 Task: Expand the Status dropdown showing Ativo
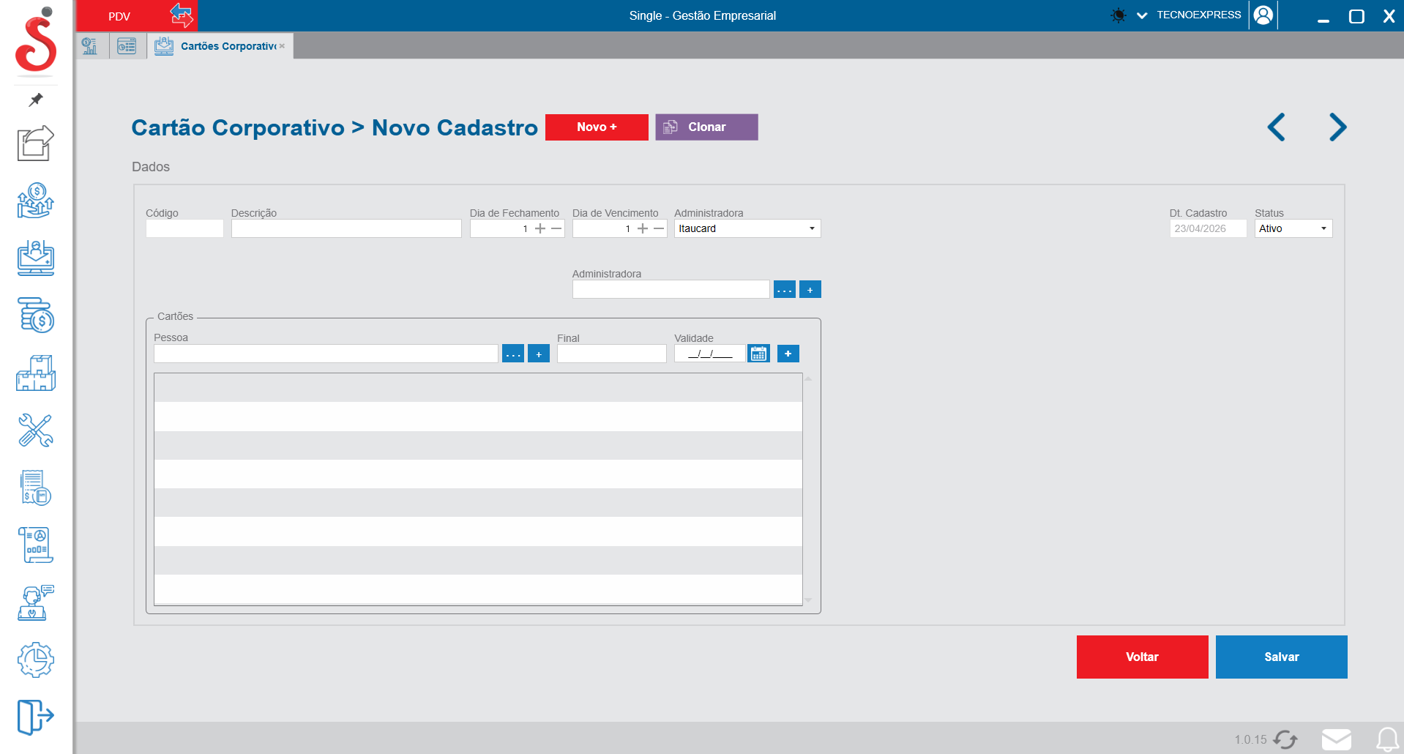click(x=1293, y=229)
